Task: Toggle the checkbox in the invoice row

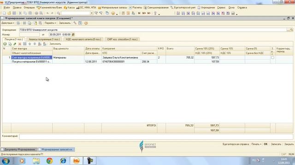Action: (272, 58)
